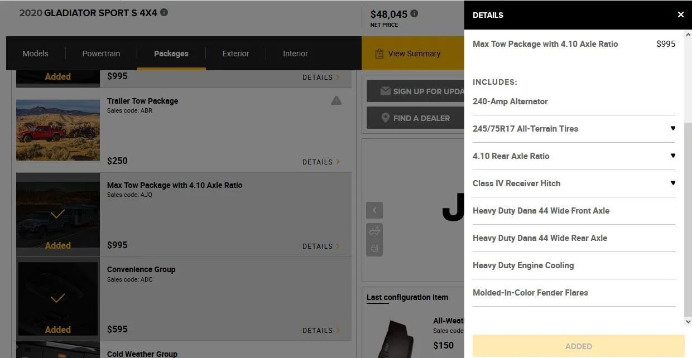Click Last configuration item heading
692x358 pixels.
pyautogui.click(x=407, y=297)
